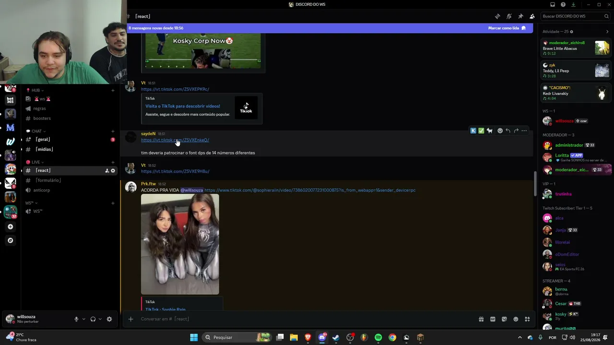Open the emoji picker in message bar

click(x=516, y=319)
